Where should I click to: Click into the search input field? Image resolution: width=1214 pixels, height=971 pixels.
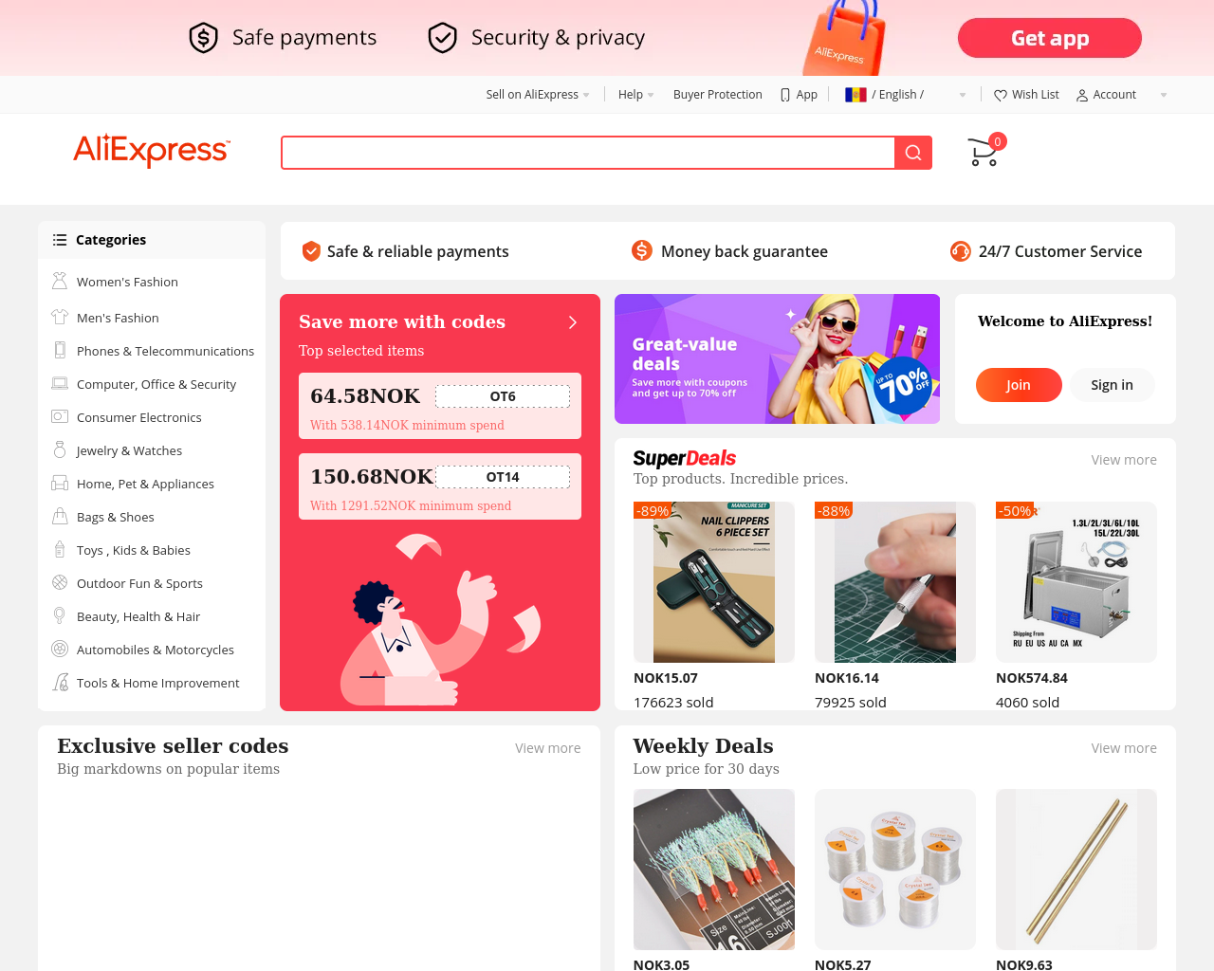tap(588, 153)
